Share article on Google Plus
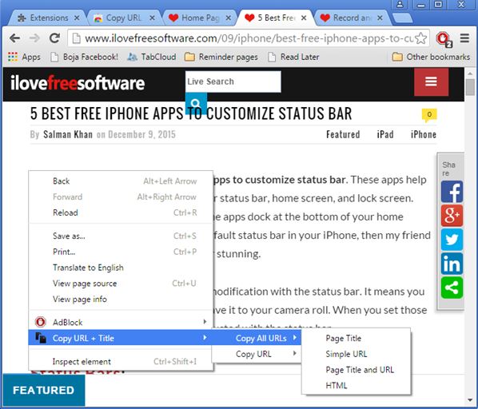This screenshot has height=409, width=478. coord(452,216)
